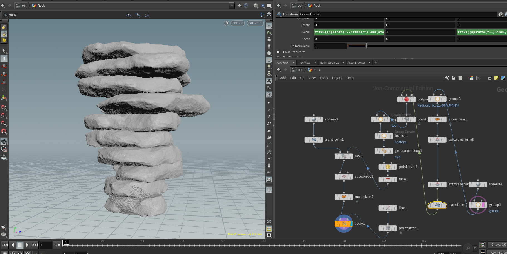Image resolution: width=507 pixels, height=254 pixels.
Task: Select the arrow Select tool in left toolbar
Action: [x=4, y=51]
